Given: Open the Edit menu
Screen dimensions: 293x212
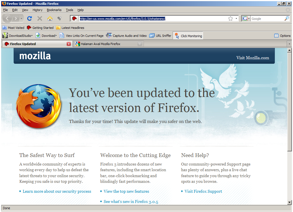Looking at the screenshot, I should (15, 10).
